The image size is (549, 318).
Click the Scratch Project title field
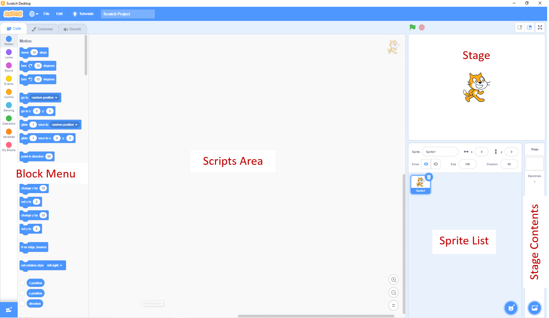pos(128,14)
